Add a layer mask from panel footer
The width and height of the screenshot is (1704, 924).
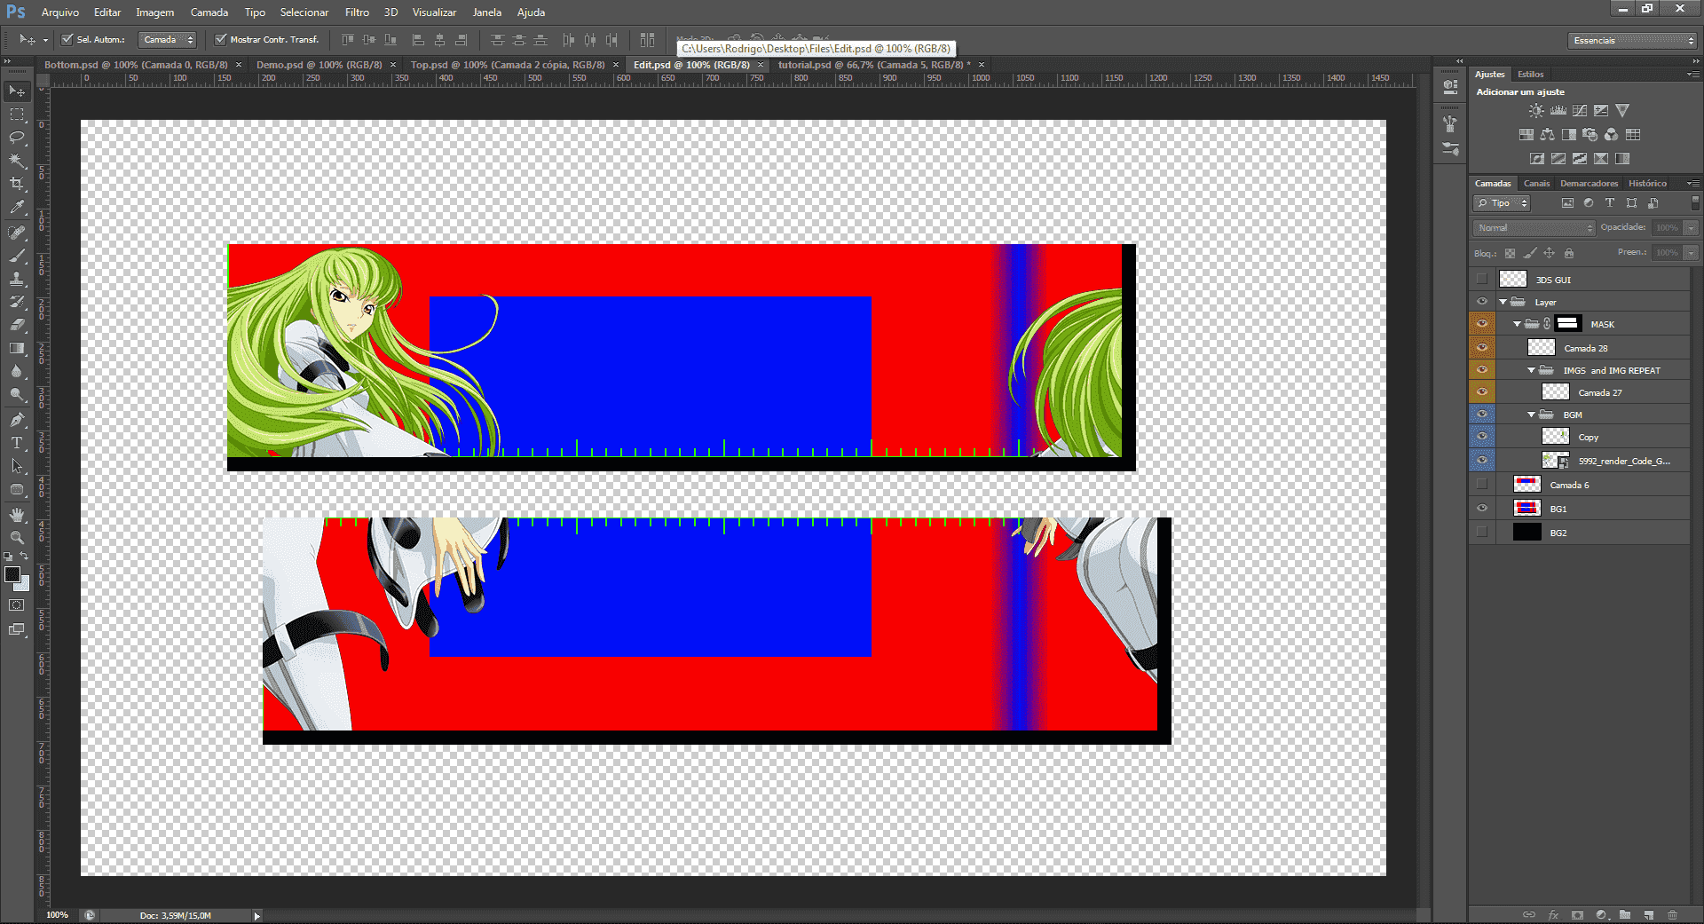click(1577, 914)
